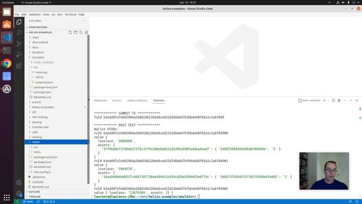
Task: Open the notifications bell in status bar
Action: (x=357, y=202)
